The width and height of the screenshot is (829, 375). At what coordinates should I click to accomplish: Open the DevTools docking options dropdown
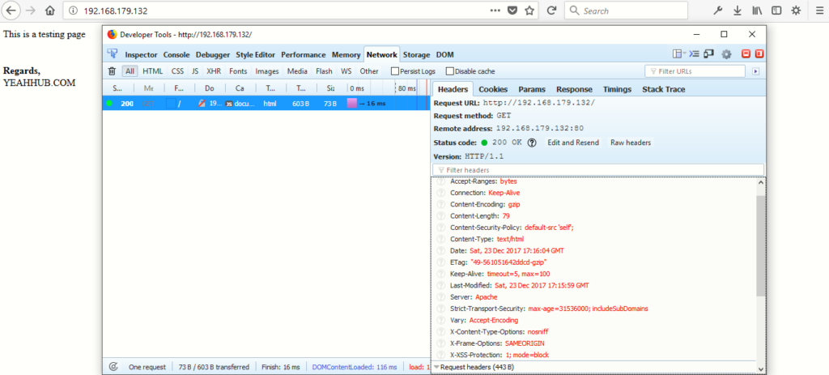678,54
